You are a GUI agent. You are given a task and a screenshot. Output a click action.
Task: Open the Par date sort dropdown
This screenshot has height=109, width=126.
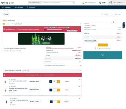(109, 14)
